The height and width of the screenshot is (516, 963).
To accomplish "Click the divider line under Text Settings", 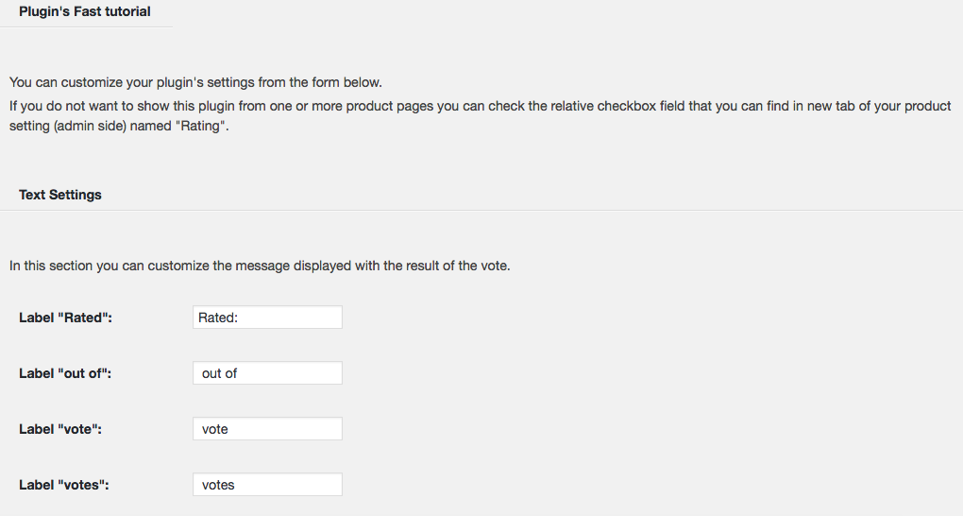I will coord(481,211).
